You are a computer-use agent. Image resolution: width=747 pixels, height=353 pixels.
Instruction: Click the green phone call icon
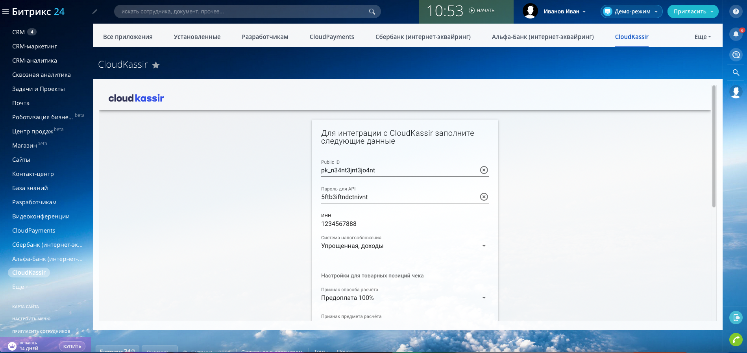coord(736,339)
